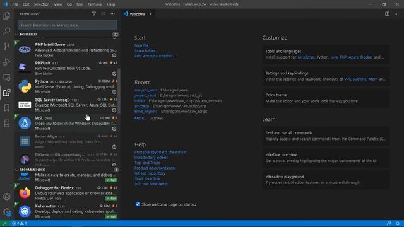The width and height of the screenshot is (404, 227).
Task: Click the errors and warnings status indicator
Action: (x=20, y=223)
